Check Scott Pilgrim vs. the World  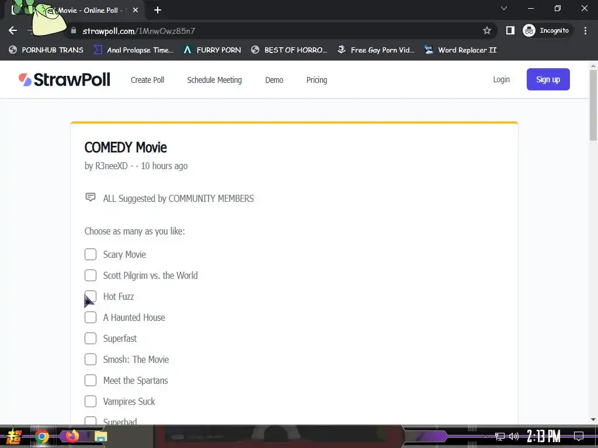pos(91,275)
